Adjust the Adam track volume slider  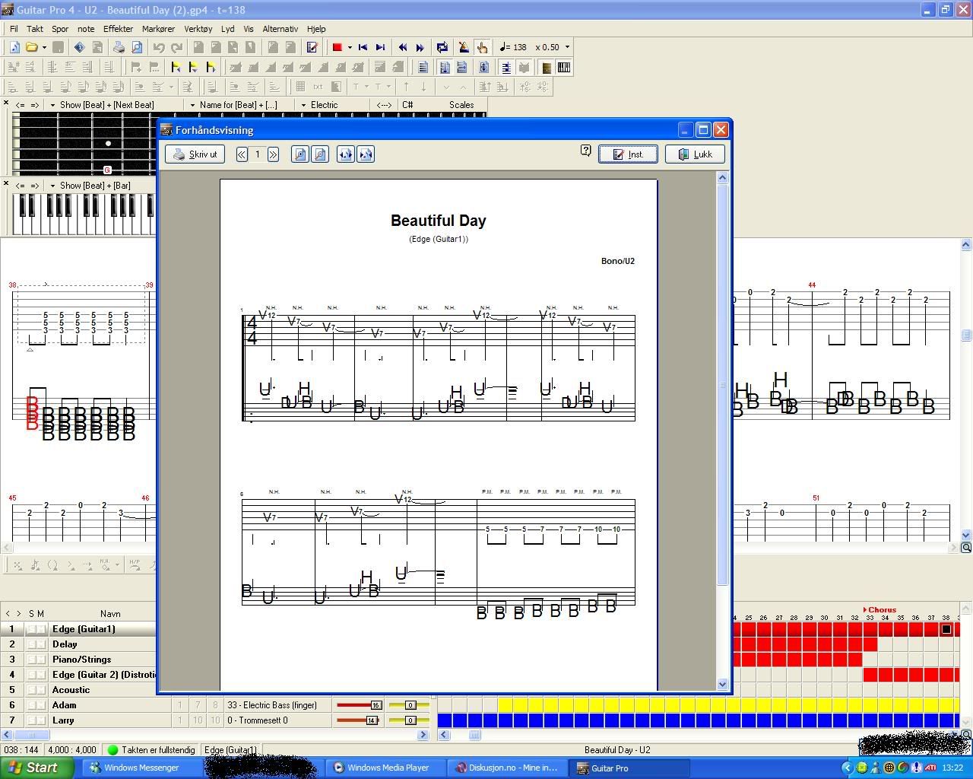pos(375,705)
